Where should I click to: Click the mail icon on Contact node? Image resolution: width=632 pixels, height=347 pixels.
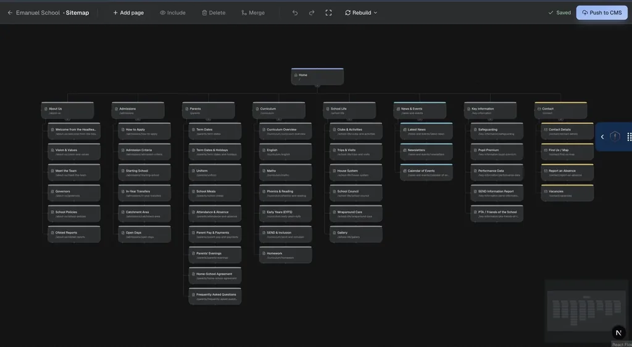pos(539,108)
